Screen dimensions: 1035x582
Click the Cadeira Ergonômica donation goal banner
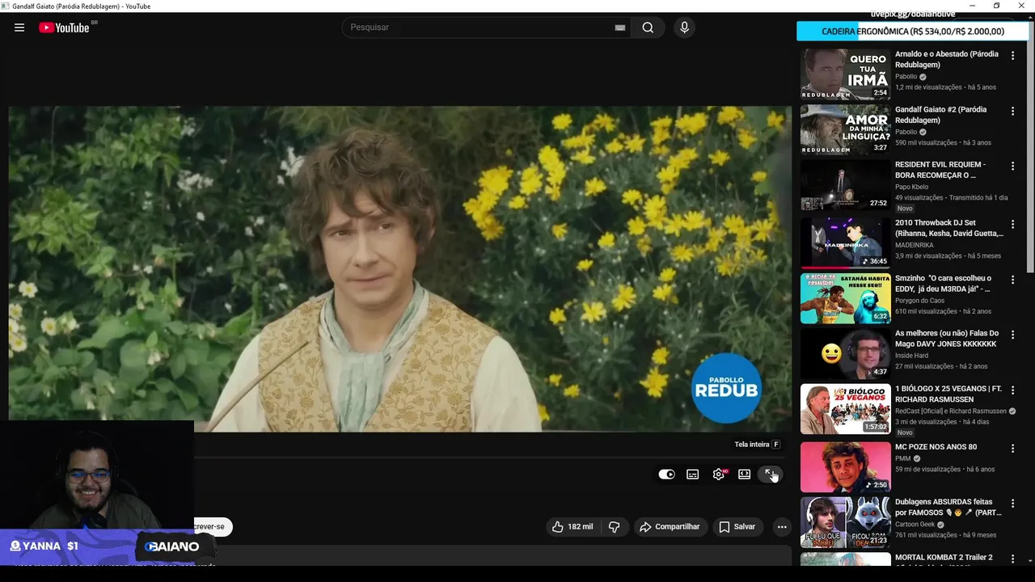(x=912, y=32)
